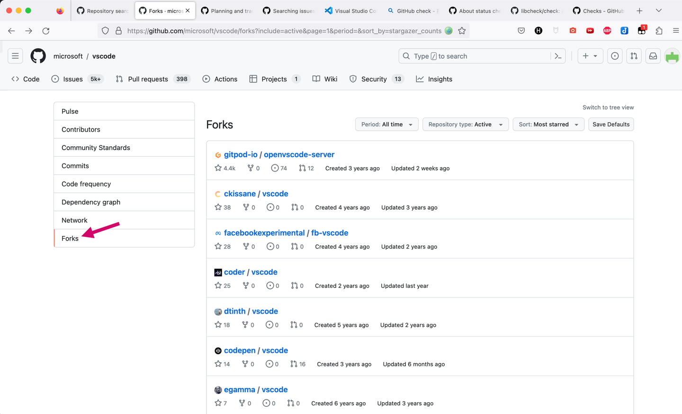This screenshot has width=682, height=414.
Task: Click the Firefox back arrow
Action: [x=11, y=31]
